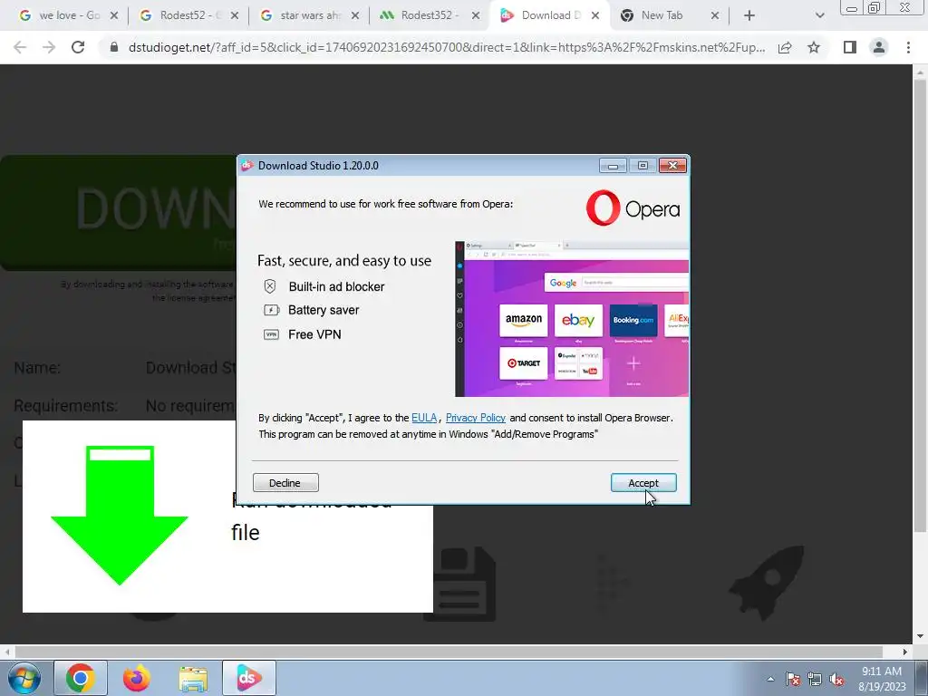This screenshot has width=928, height=696.
Task: Click the network tray icon
Action: click(x=815, y=679)
